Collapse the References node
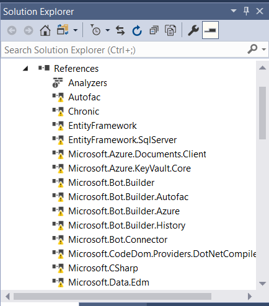This screenshot has width=269, height=306. pyautogui.click(x=25, y=68)
